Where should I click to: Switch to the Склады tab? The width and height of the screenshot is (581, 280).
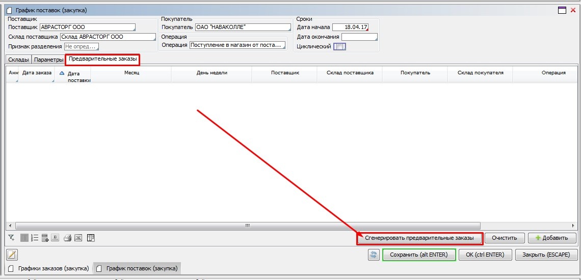(18, 60)
